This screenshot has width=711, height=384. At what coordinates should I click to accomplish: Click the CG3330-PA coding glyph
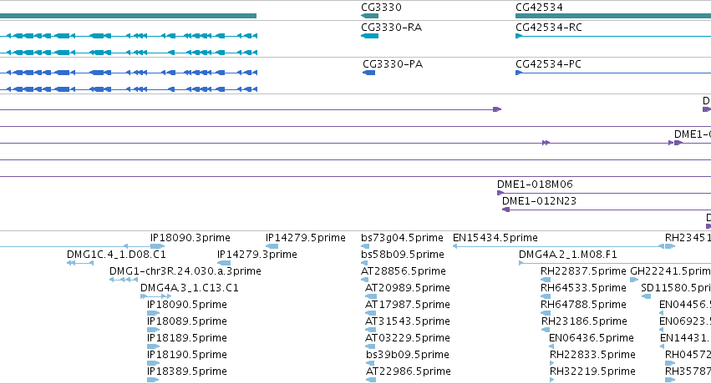point(369,73)
